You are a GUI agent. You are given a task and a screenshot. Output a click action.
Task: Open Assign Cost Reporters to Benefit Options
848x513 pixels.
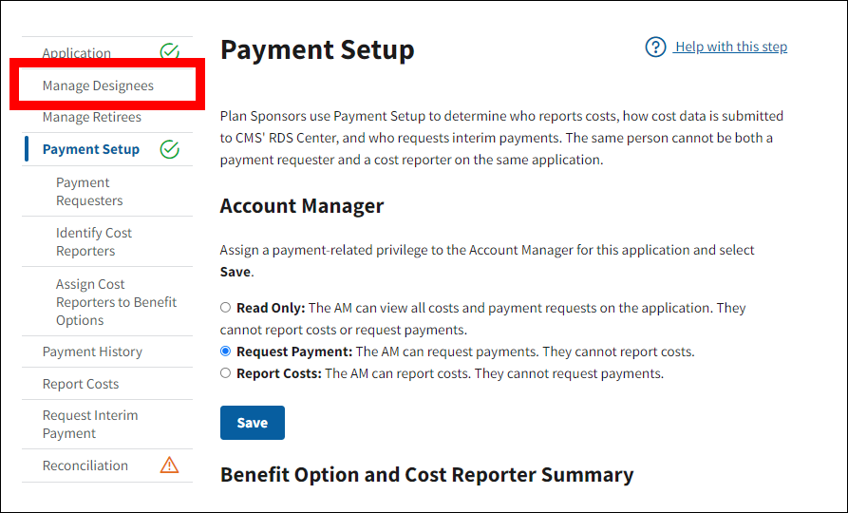click(x=116, y=302)
